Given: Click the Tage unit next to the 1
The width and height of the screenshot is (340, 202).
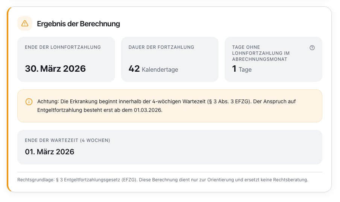Looking at the screenshot, I should pos(245,69).
